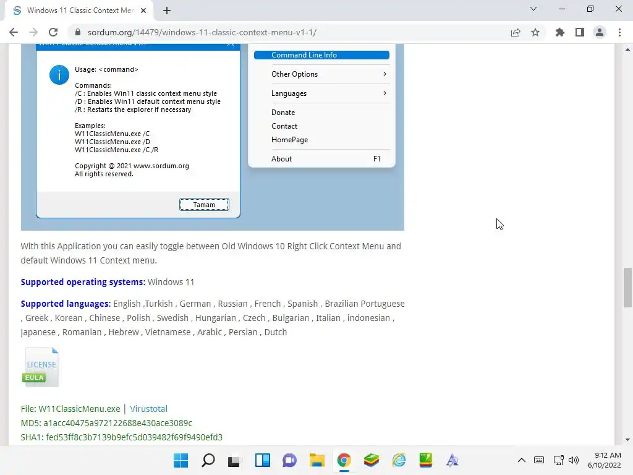The width and height of the screenshot is (633, 475).
Task: Open File Explorer from taskbar
Action: coord(317,460)
